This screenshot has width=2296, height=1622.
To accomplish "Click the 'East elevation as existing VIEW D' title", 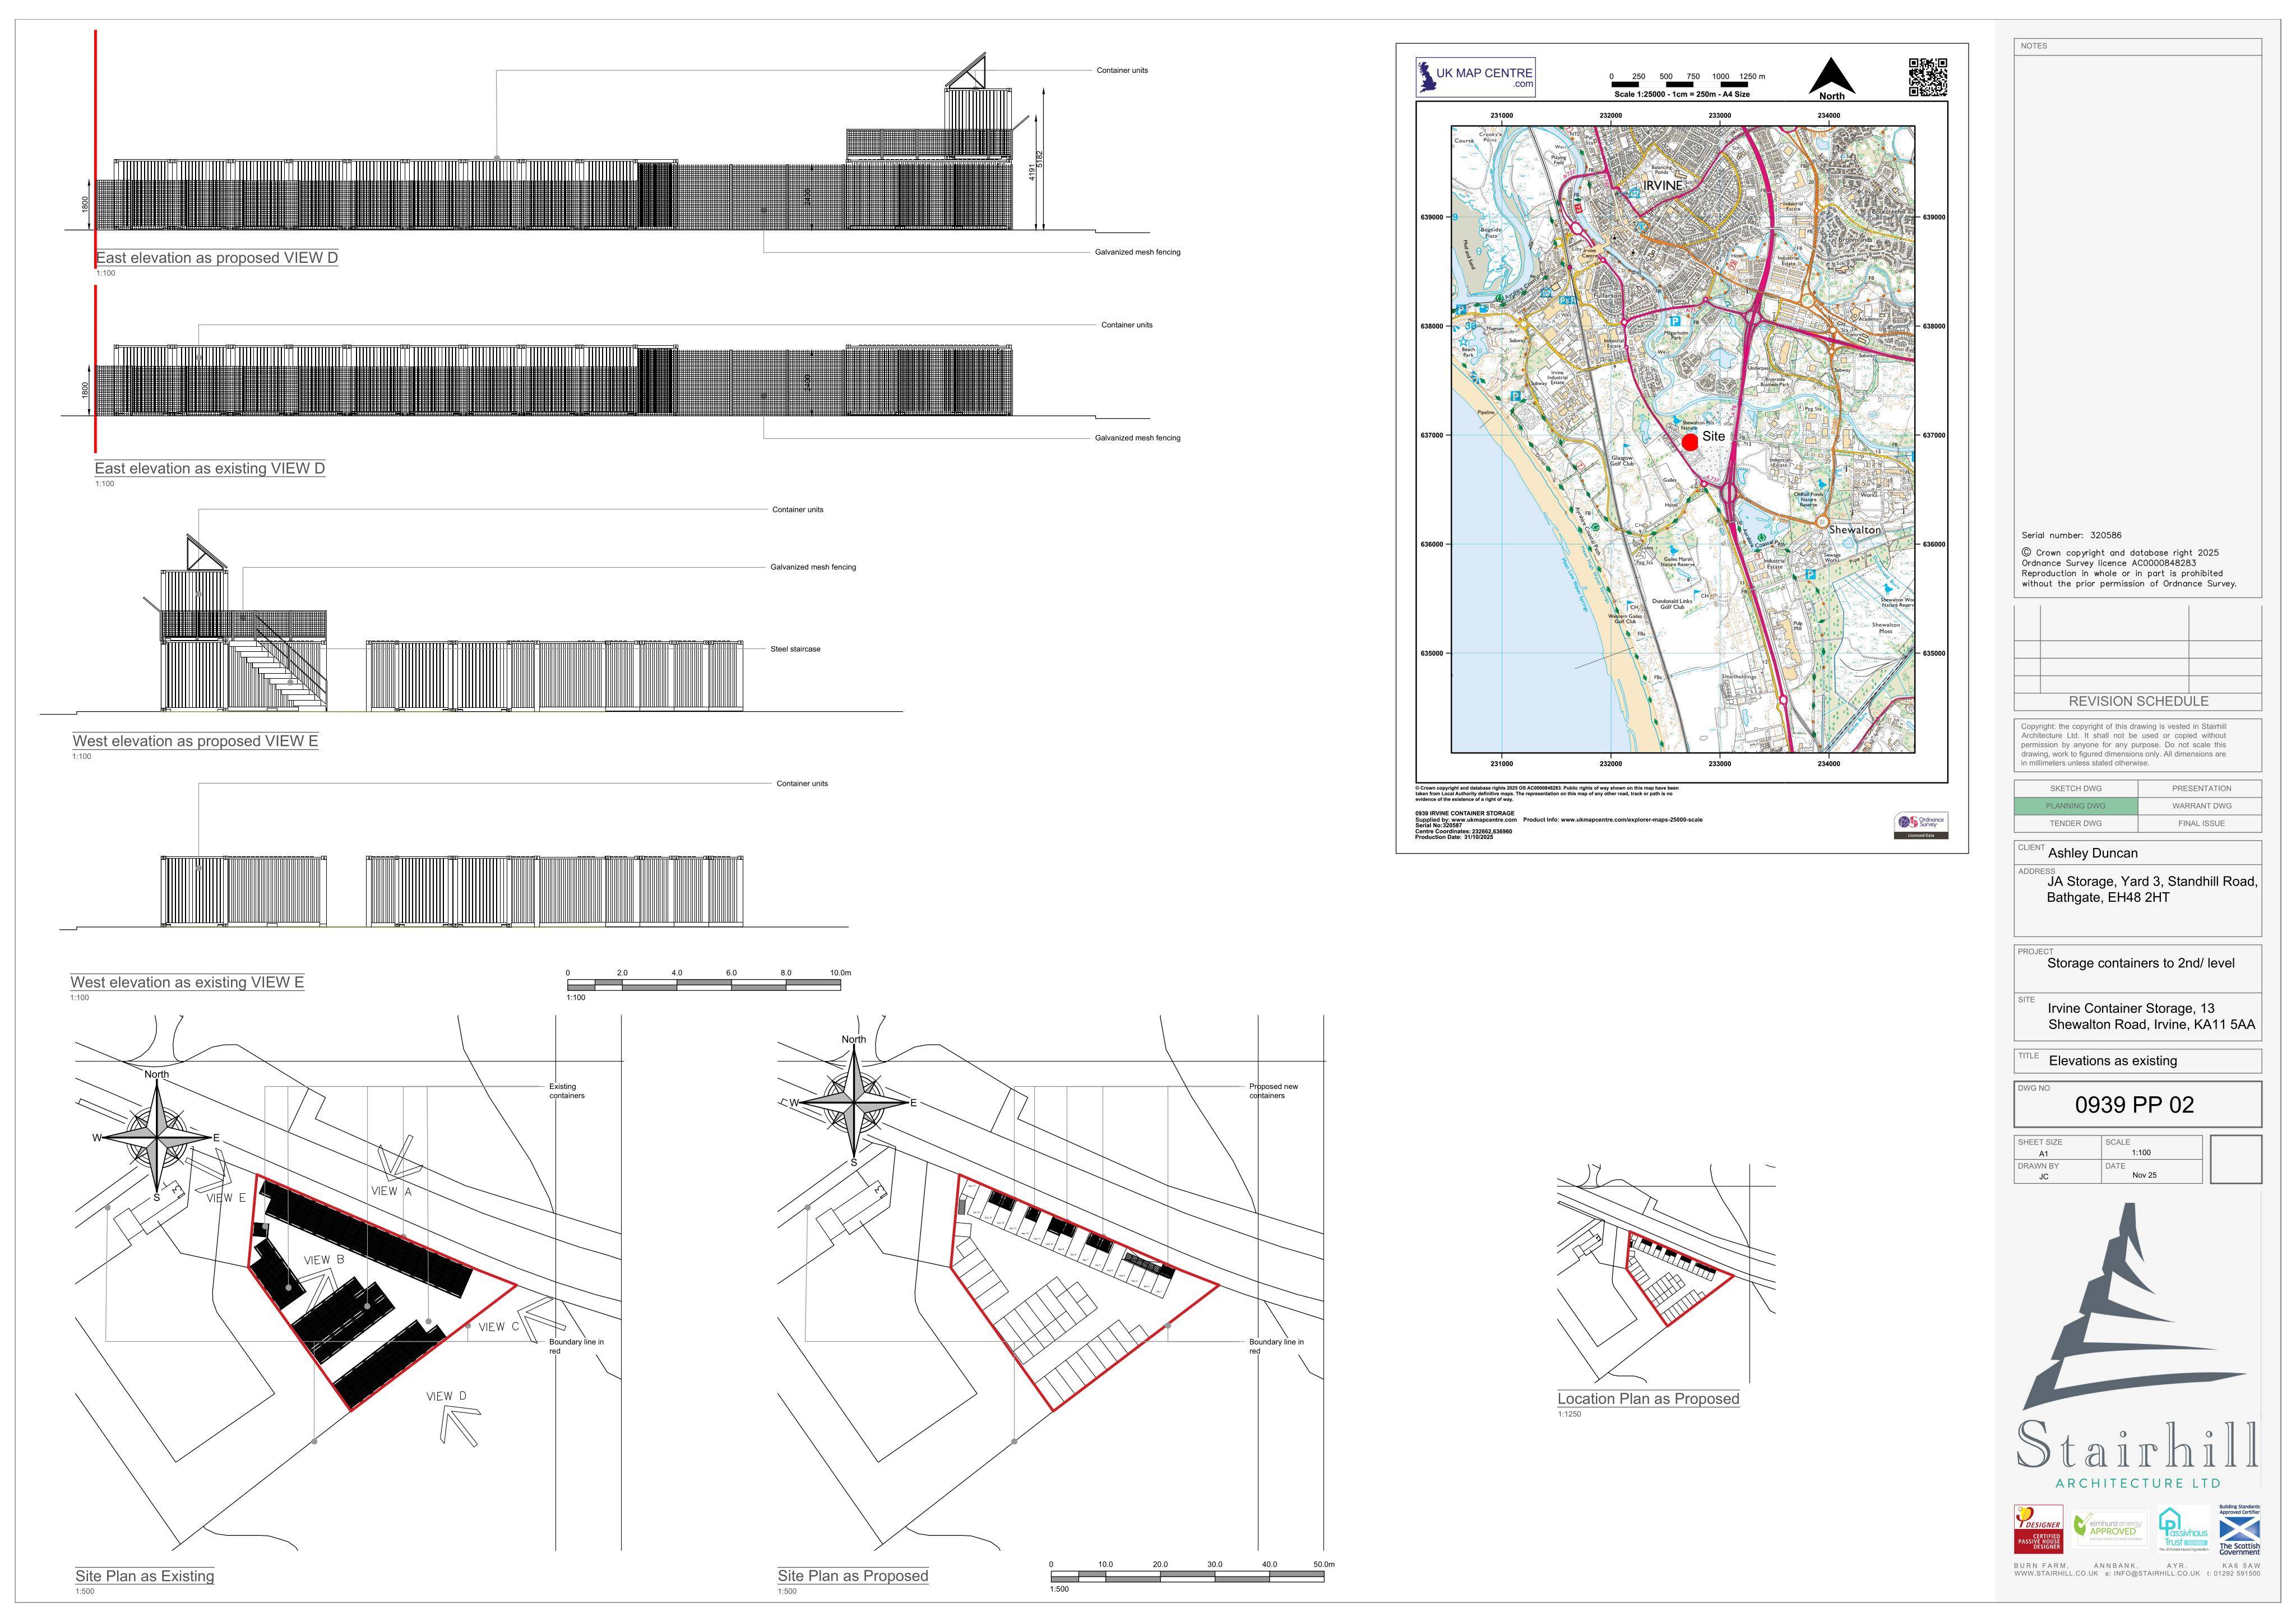I will [x=210, y=468].
